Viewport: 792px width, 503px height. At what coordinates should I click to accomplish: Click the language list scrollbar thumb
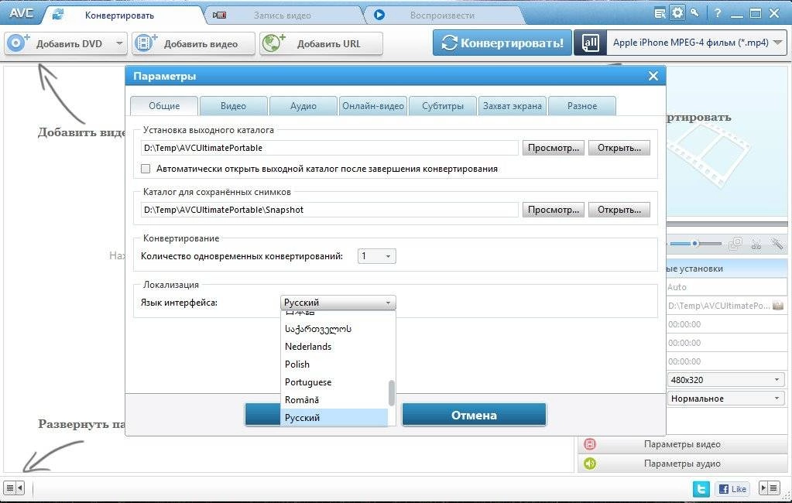(392, 392)
